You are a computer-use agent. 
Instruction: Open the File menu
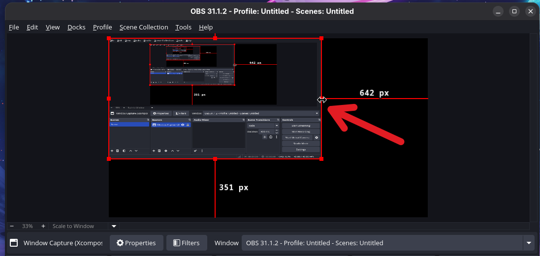14,27
